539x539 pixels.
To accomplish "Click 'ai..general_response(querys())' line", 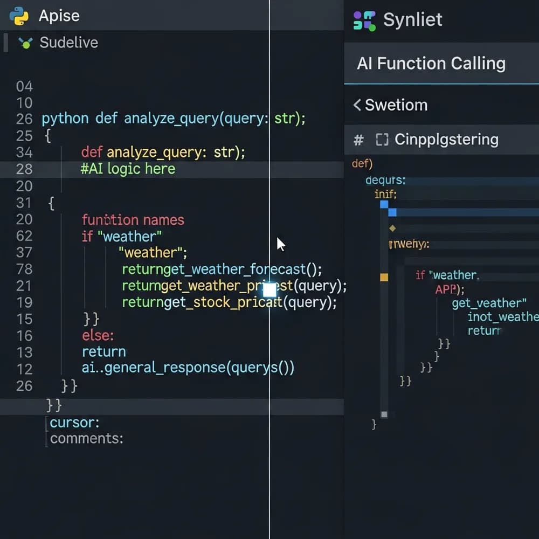I will pyautogui.click(x=188, y=368).
